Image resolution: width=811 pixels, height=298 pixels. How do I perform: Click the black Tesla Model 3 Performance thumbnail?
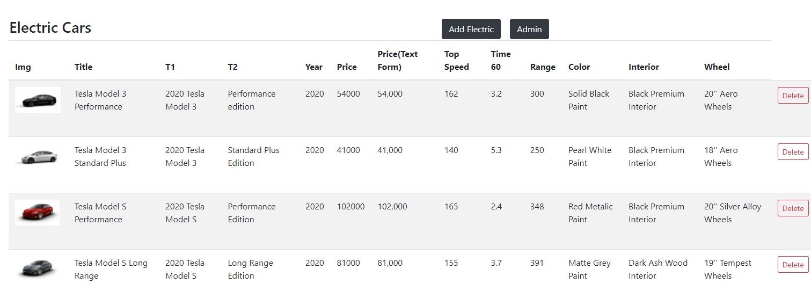point(38,100)
